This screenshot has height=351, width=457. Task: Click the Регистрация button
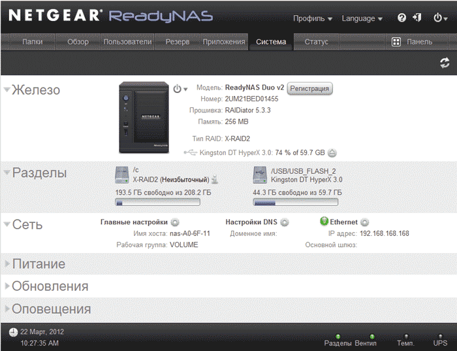point(309,88)
